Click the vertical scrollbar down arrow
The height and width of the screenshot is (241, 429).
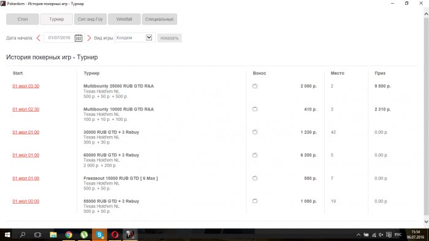tap(427, 221)
